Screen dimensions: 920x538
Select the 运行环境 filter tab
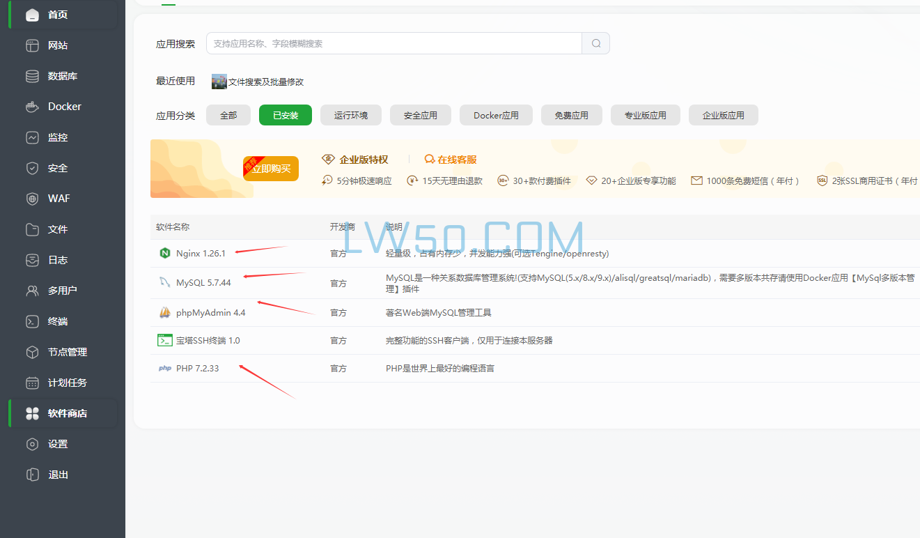(350, 115)
